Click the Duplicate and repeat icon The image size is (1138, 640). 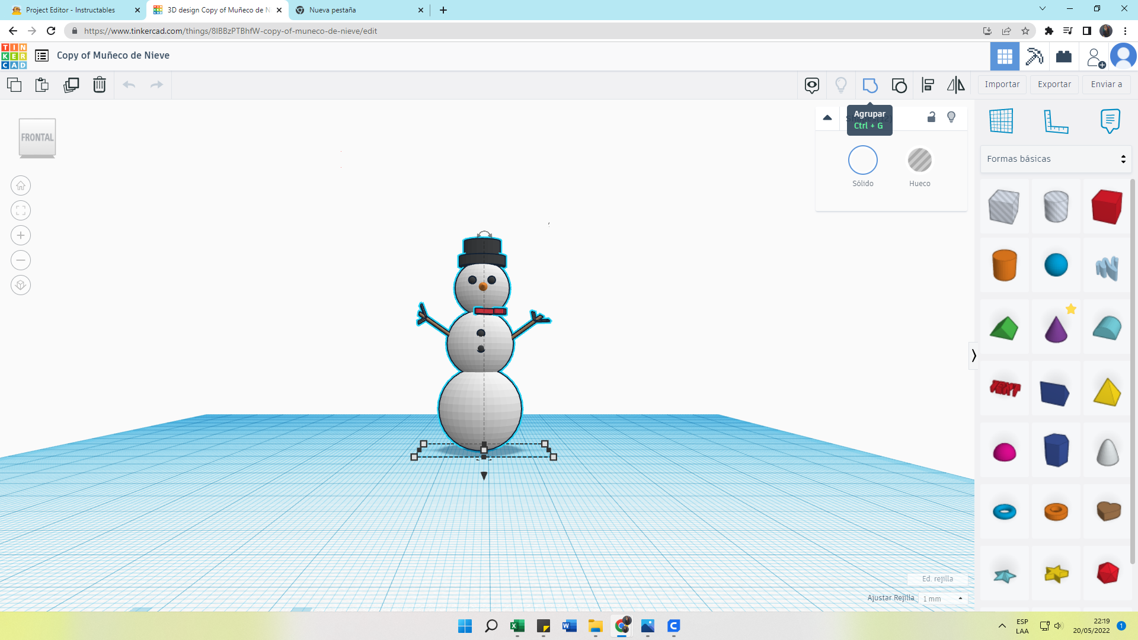(x=71, y=85)
